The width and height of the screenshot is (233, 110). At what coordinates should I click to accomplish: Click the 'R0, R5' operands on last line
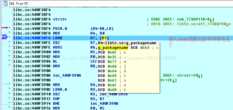coord(97,108)
